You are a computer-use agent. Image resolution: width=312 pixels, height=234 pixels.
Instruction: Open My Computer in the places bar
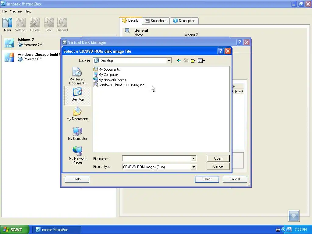[x=77, y=133]
